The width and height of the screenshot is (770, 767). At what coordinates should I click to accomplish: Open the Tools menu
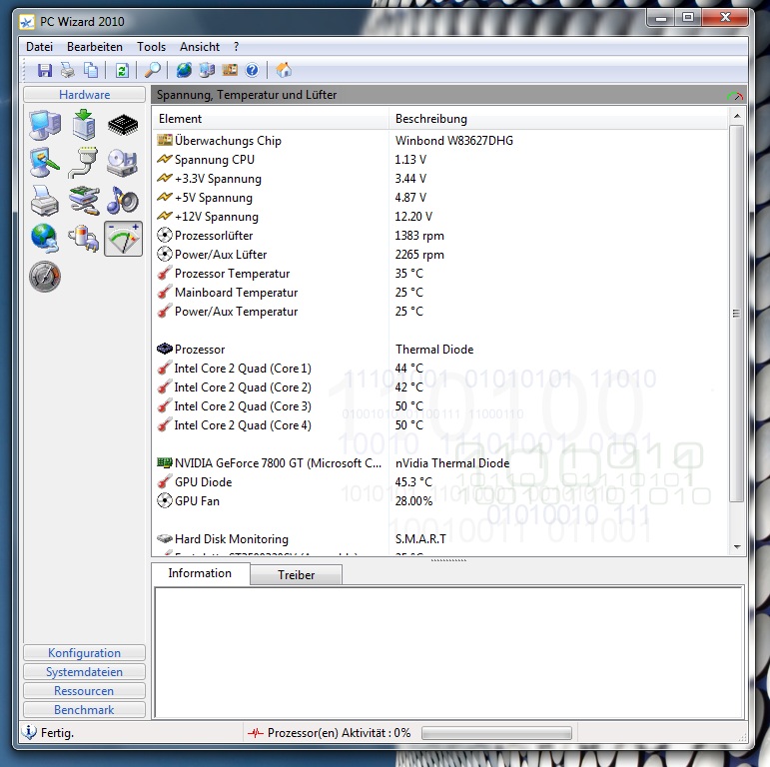[x=151, y=47]
